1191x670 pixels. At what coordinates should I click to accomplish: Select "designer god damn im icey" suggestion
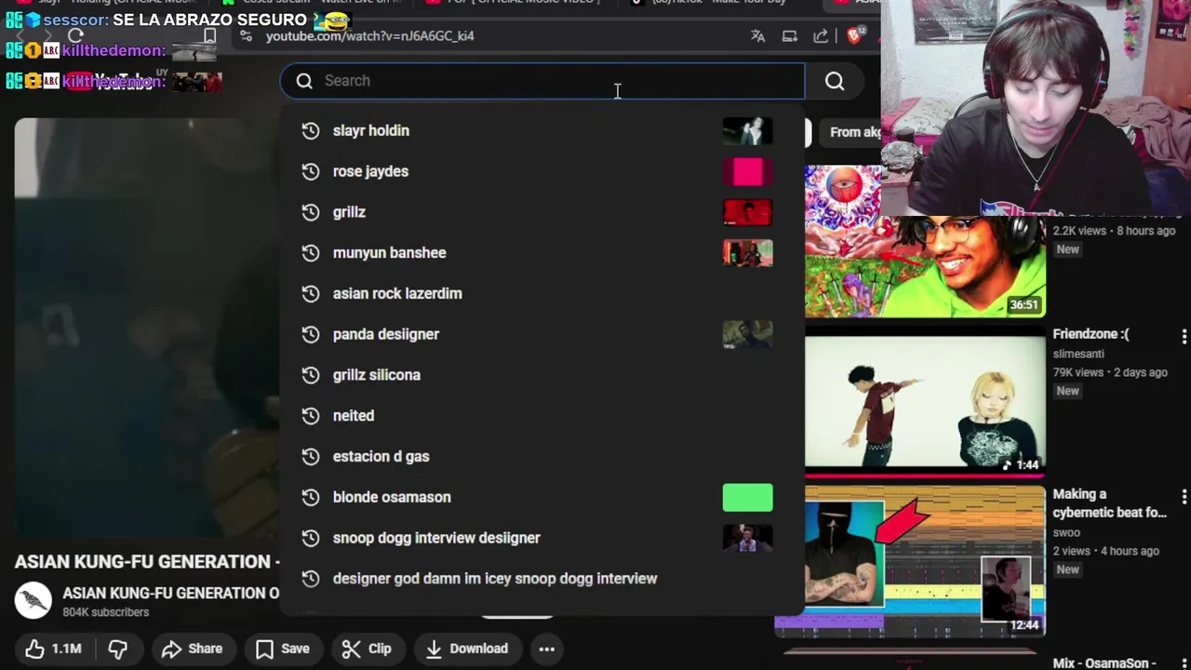click(542, 579)
